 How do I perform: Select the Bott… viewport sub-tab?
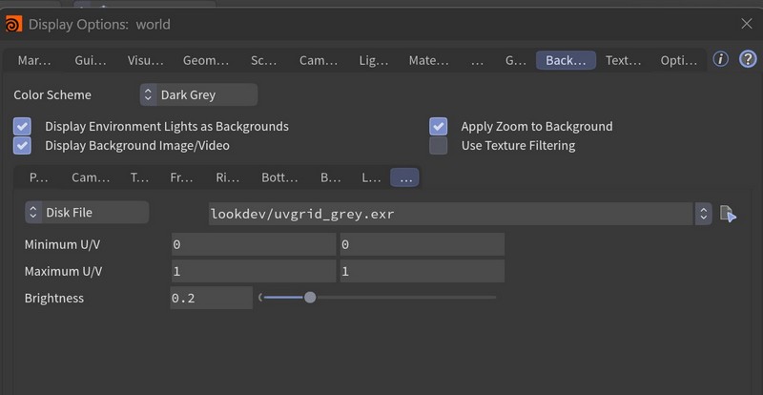tap(279, 177)
